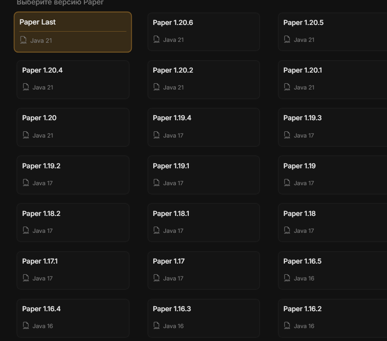Click Java 17 label in Paper 1.19.4 card
387x341 pixels.
pos(173,135)
